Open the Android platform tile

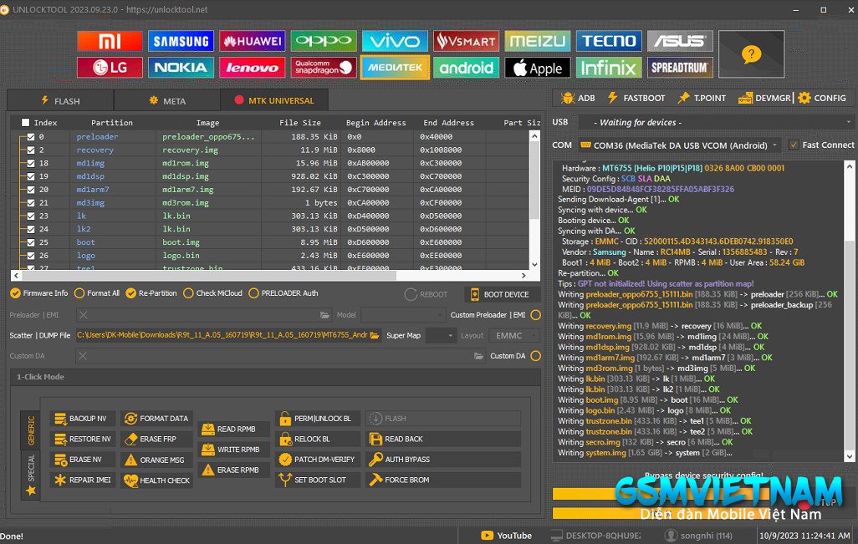point(466,68)
